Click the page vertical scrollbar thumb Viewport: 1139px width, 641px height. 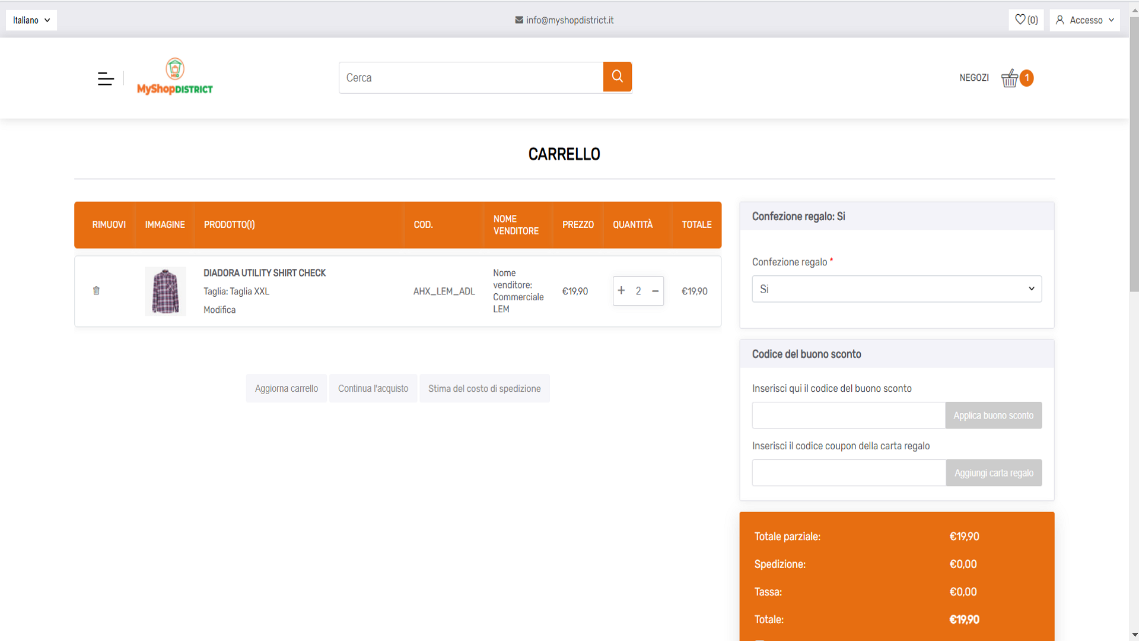point(1134,154)
